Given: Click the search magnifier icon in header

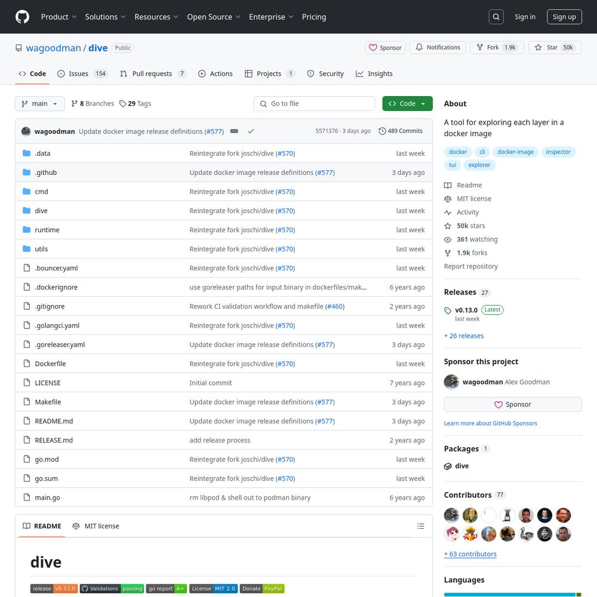Looking at the screenshot, I should click(496, 17).
